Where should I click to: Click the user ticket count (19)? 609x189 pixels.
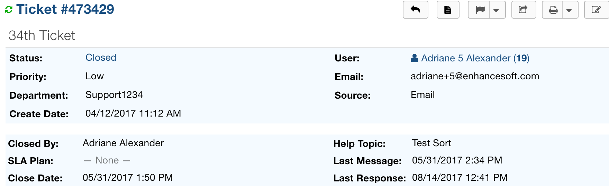click(x=521, y=58)
